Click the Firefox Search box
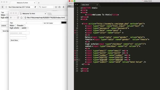This screenshot has width=160, height=90. point(46,7)
